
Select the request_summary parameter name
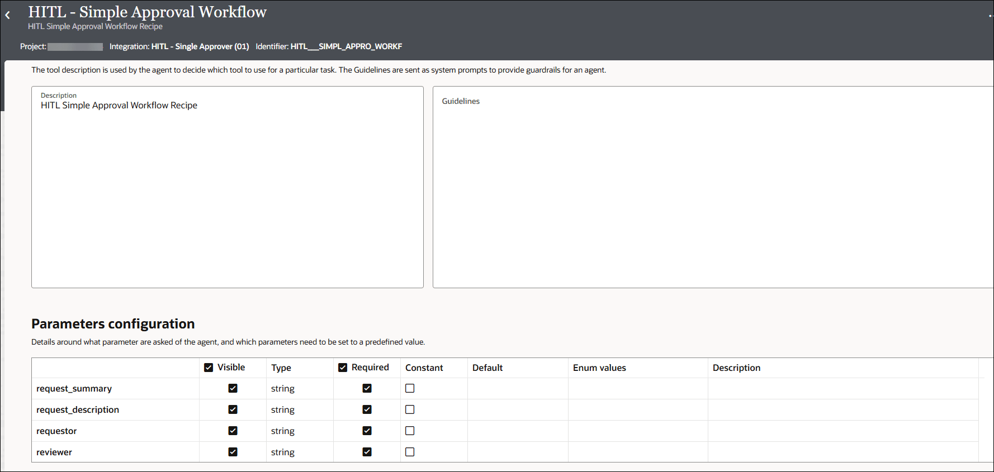(x=74, y=389)
